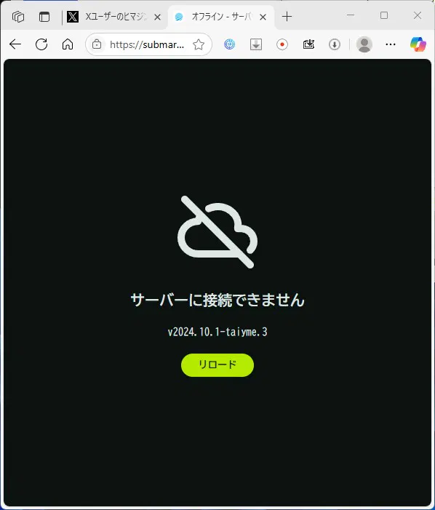Viewport: 435px width, 510px height.
Task: Click the version text v2024.10.1-taiyme.3
Action: pos(217,332)
